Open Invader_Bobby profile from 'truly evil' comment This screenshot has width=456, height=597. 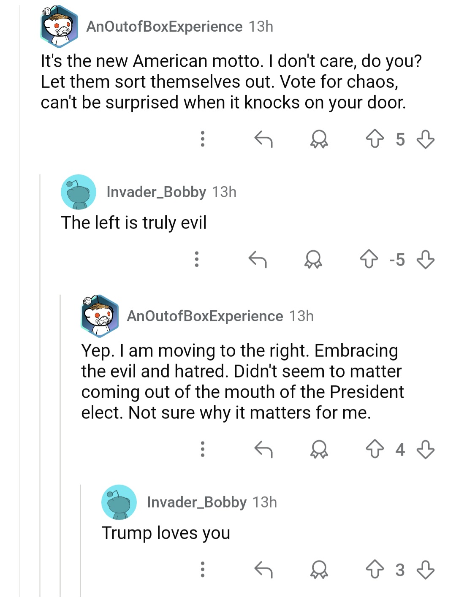click(156, 192)
